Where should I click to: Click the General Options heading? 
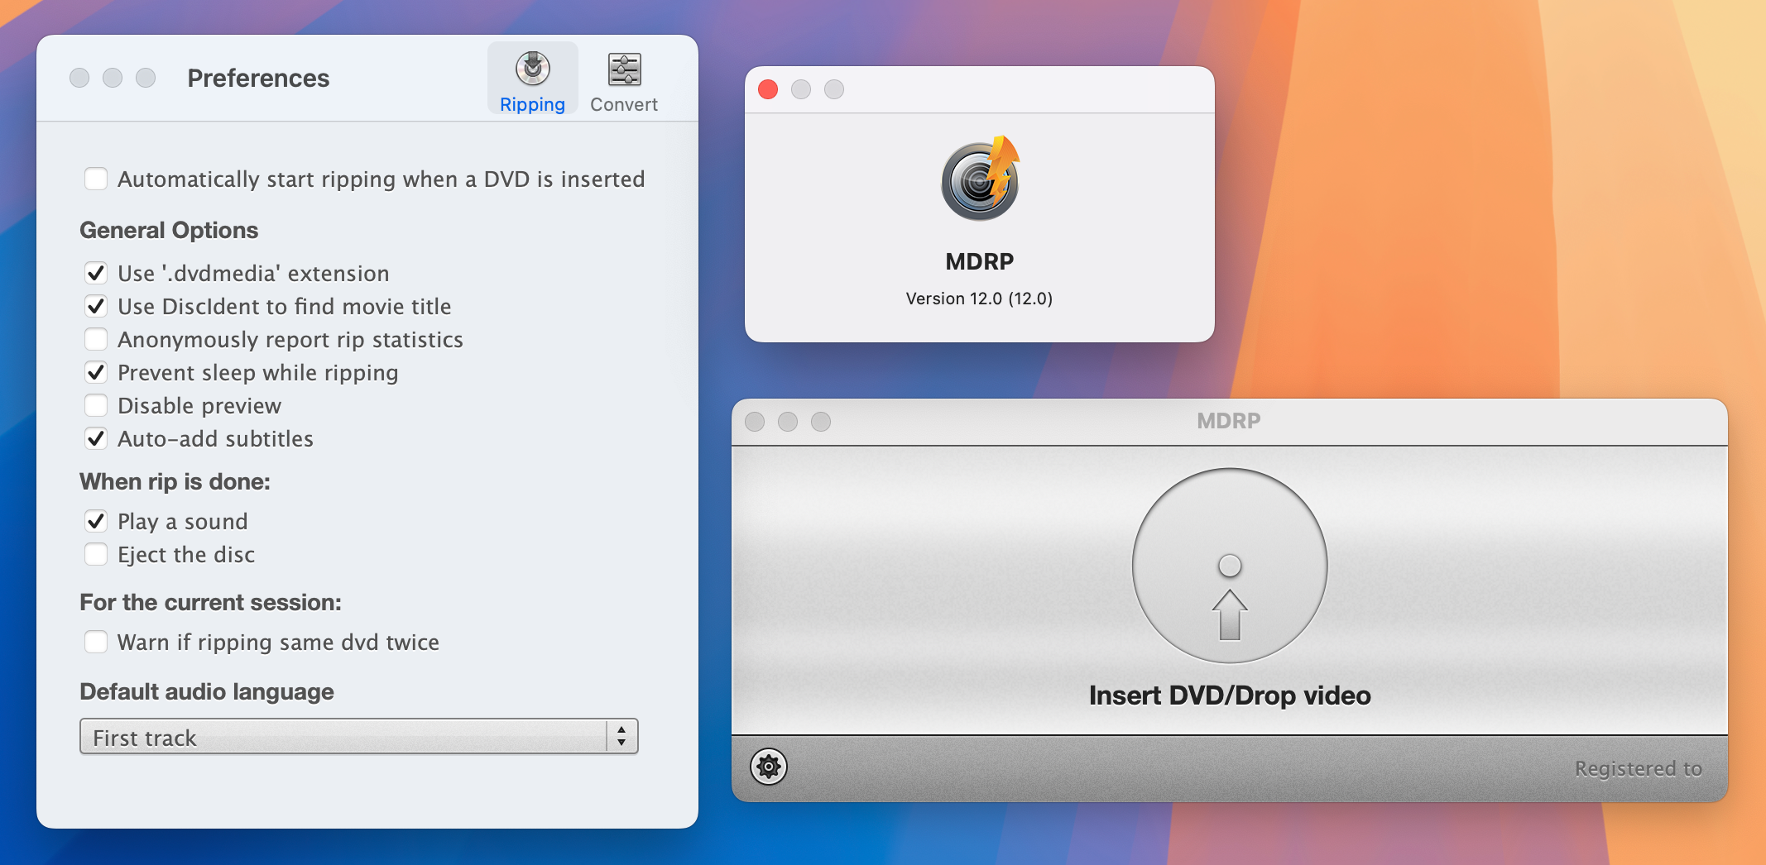pos(169,230)
